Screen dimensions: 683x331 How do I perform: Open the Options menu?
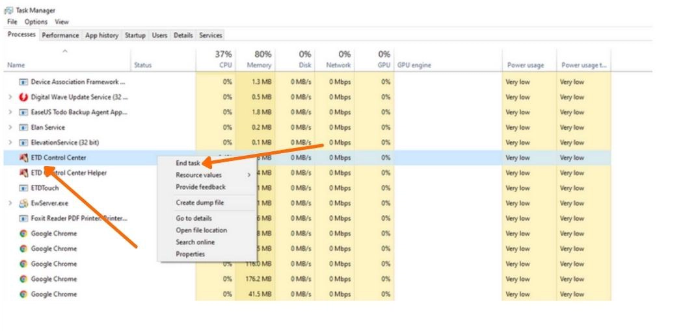tap(36, 22)
